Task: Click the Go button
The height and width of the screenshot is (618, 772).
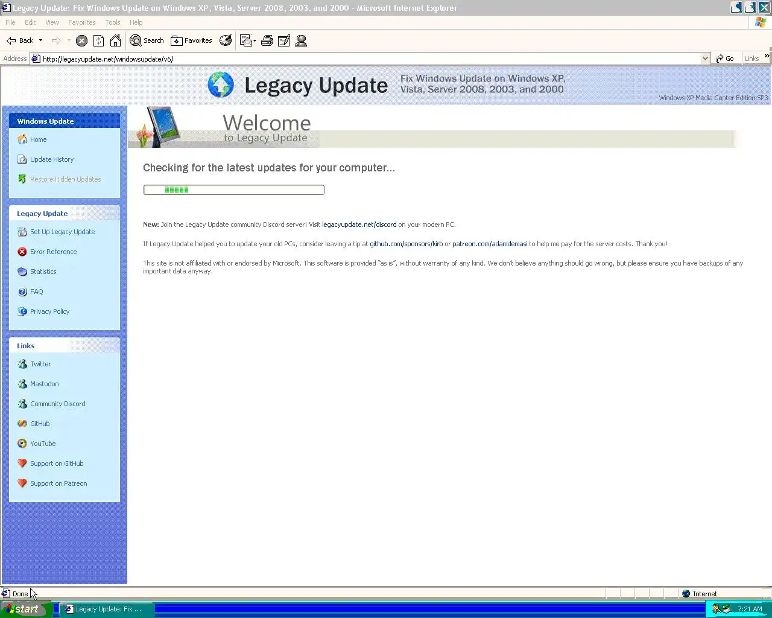Action: point(725,59)
